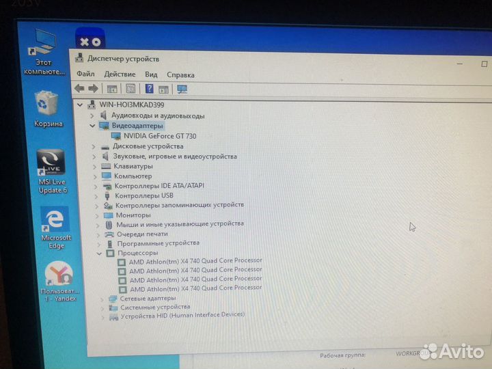The image size is (492, 369).
Task: Collapse the Видеоадаптеры category
Action: (x=92, y=126)
